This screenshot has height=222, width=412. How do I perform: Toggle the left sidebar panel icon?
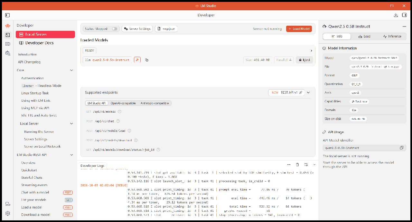coord(7,15)
